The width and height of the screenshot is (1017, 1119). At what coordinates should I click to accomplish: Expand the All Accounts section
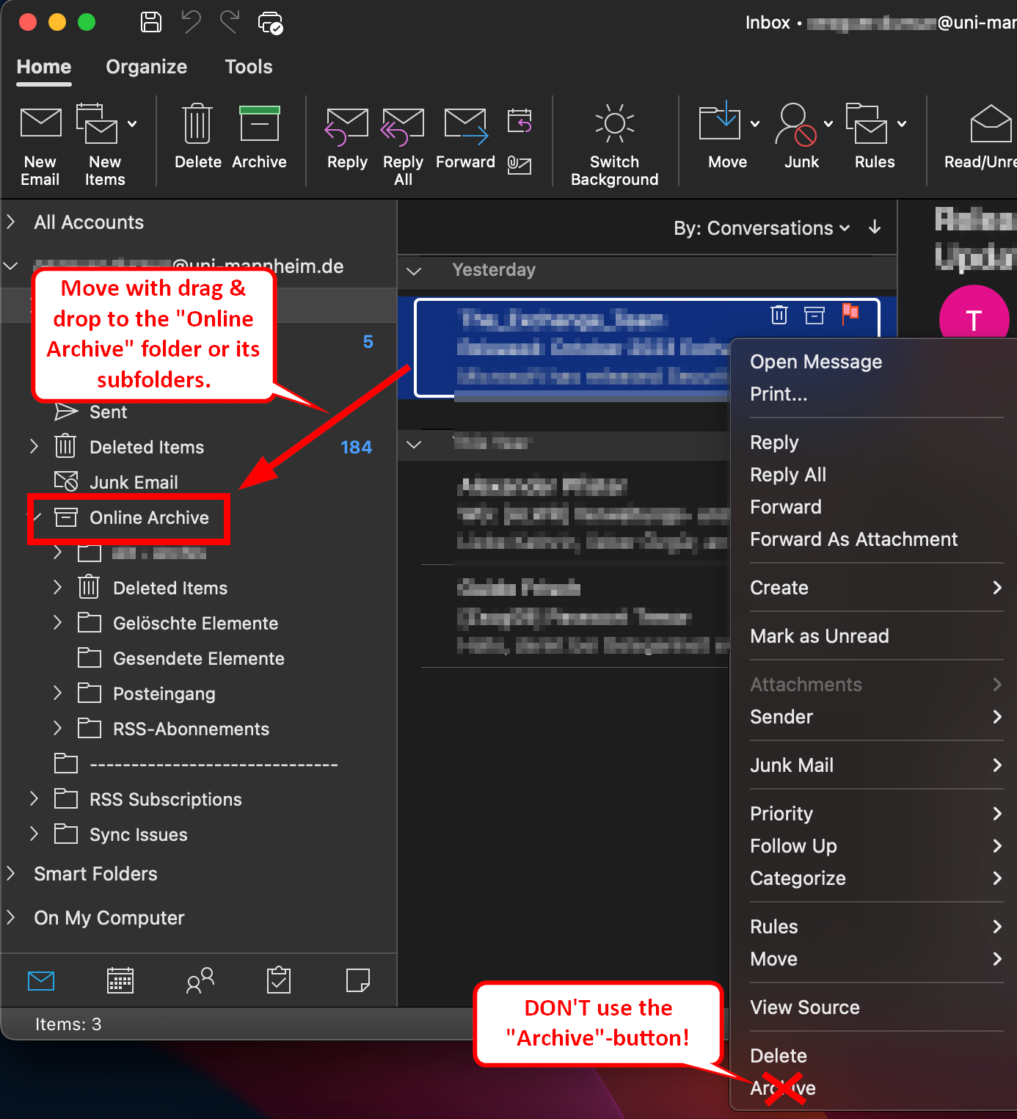11,222
